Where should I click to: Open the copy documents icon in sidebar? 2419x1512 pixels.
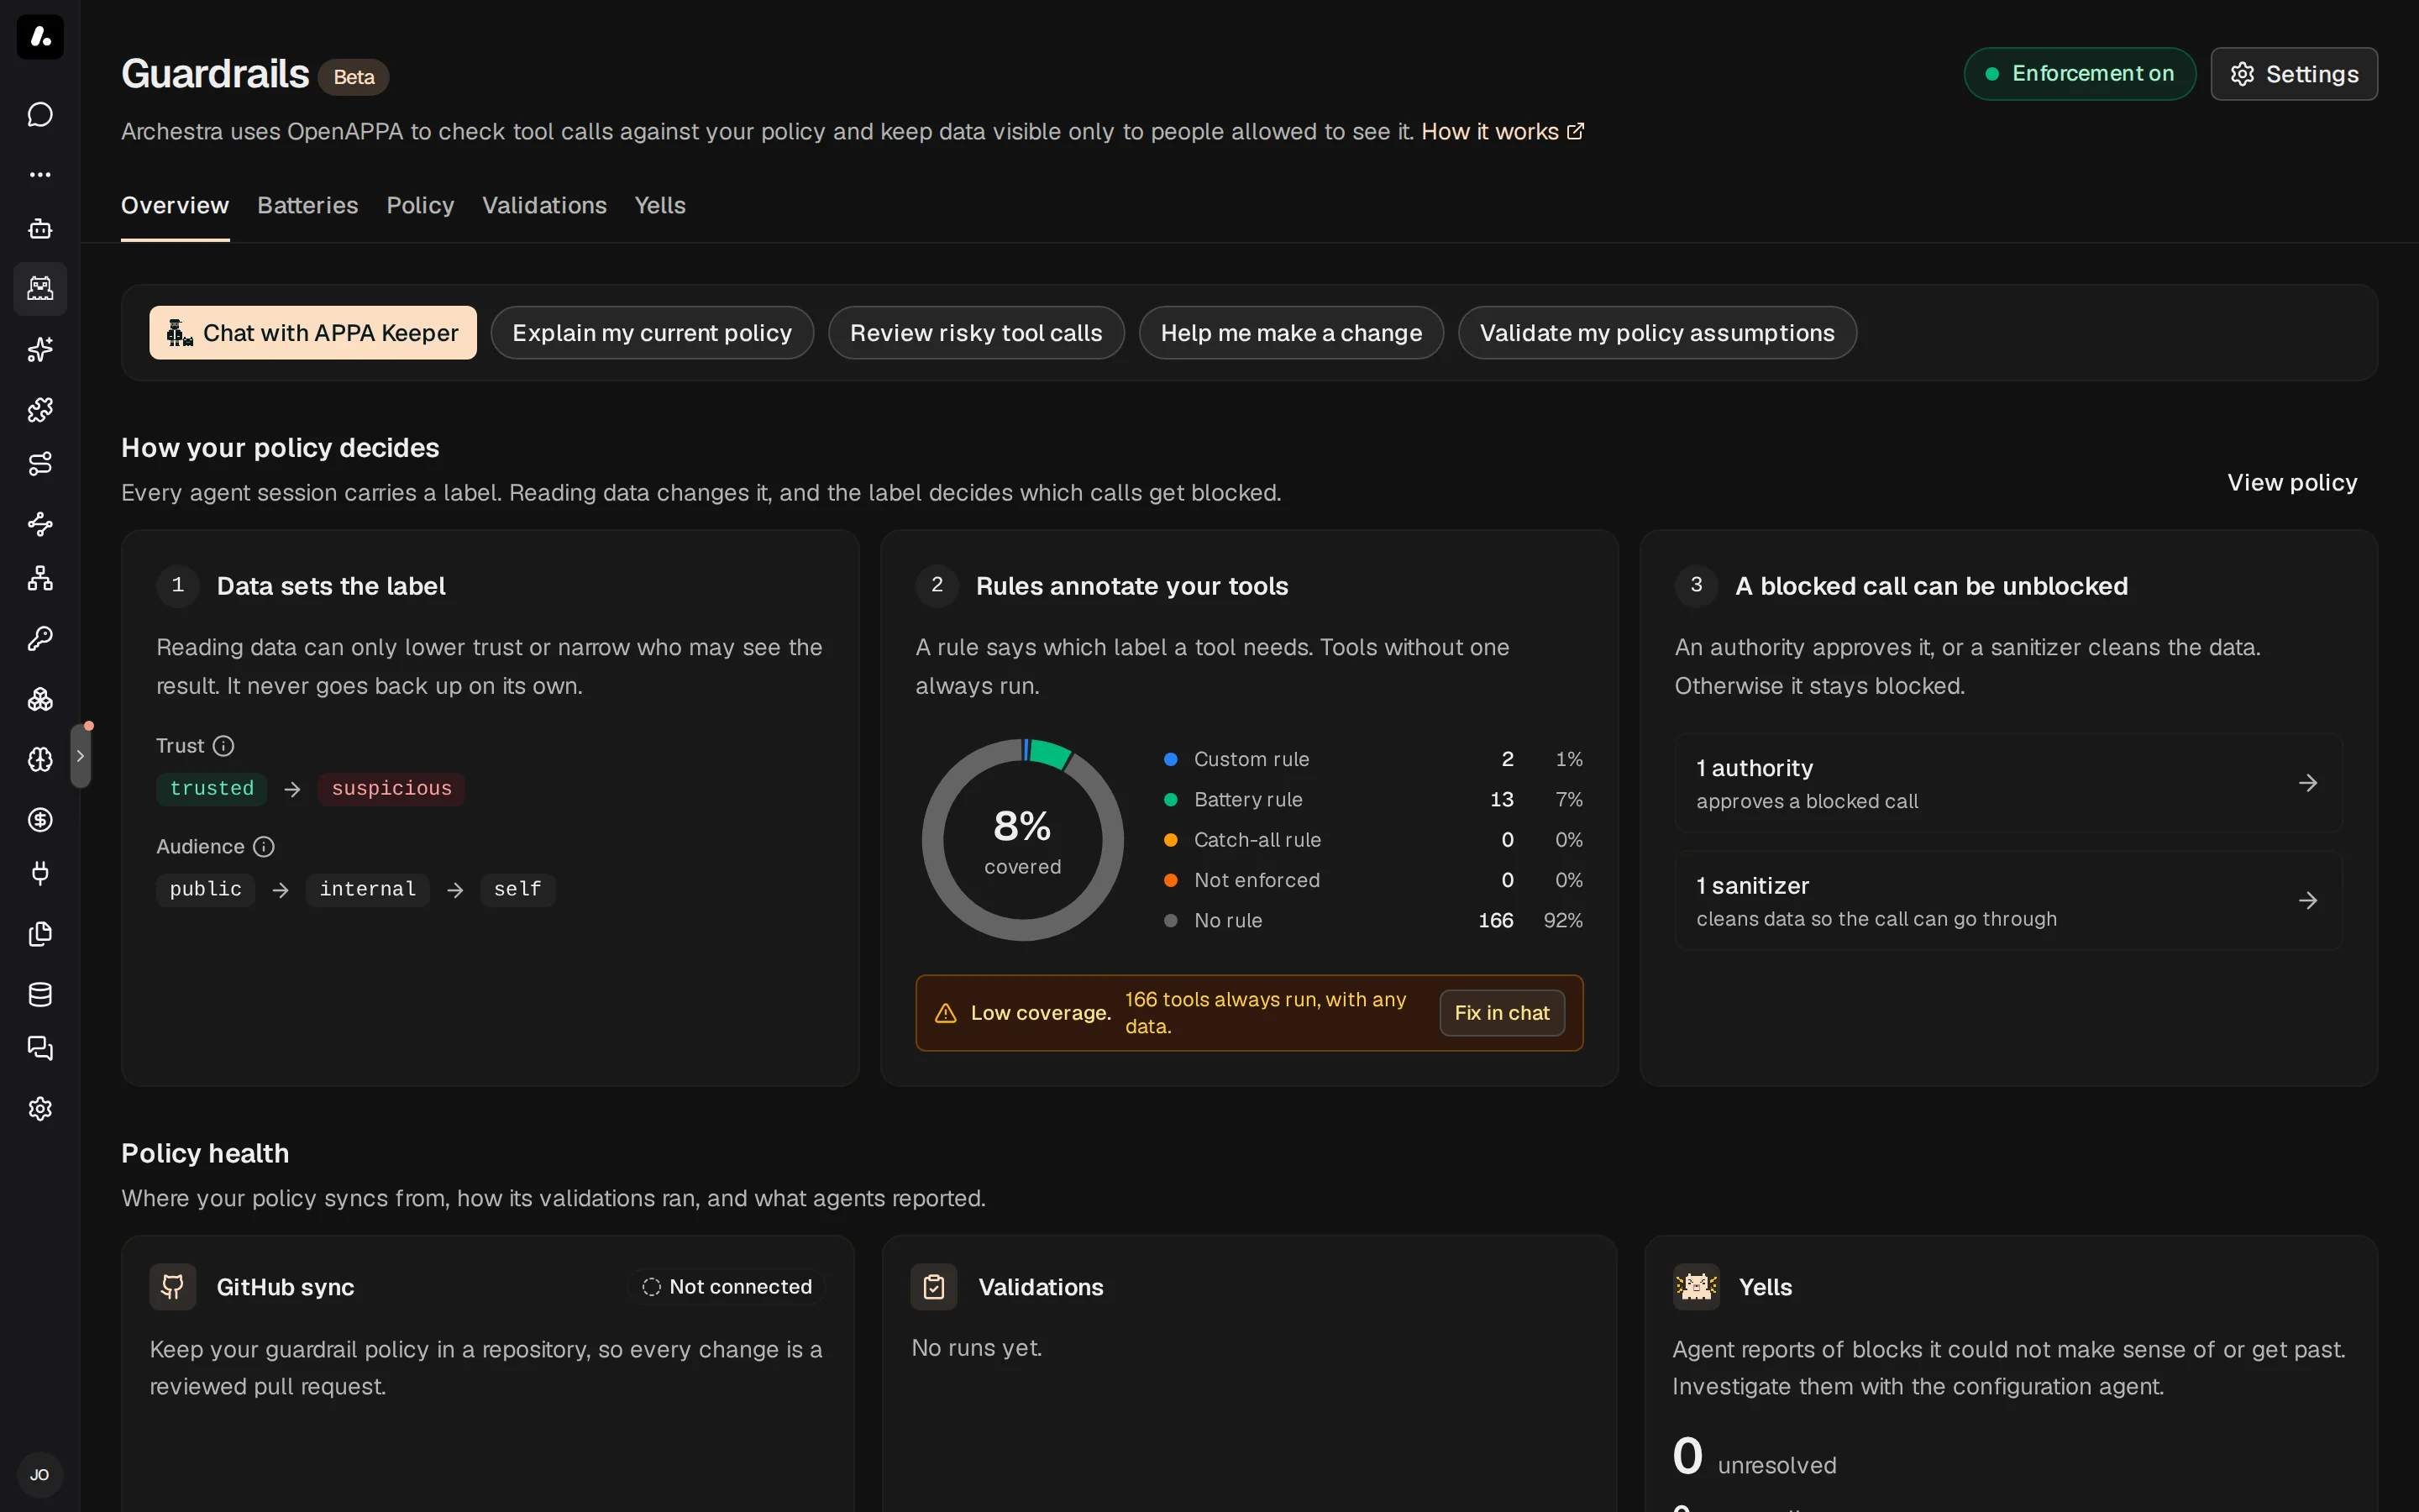tap(40, 934)
